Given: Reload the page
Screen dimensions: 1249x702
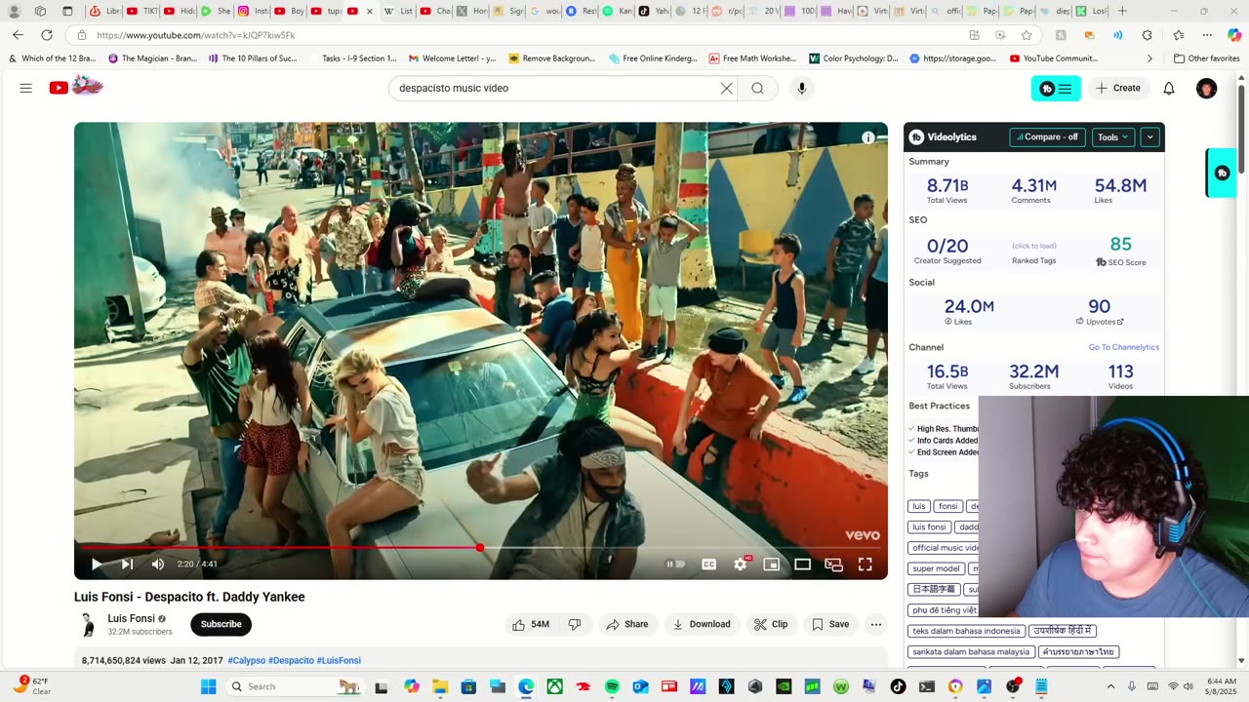Looking at the screenshot, I should coord(46,35).
